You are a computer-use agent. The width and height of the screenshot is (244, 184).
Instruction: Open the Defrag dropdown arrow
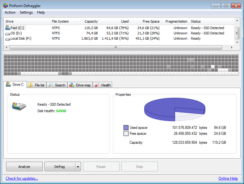point(78,167)
